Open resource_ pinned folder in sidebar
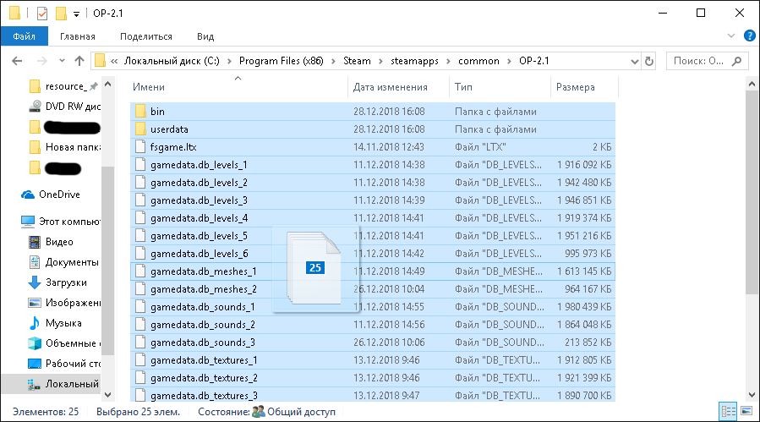The width and height of the screenshot is (760, 422). (63, 86)
